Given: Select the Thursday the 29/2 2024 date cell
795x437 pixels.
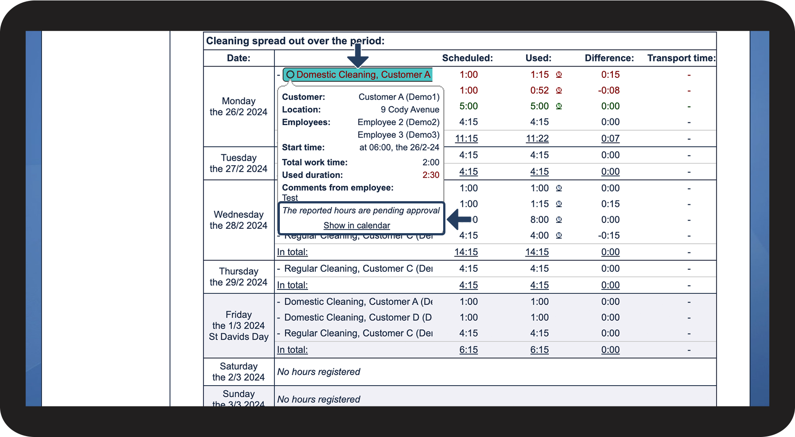Looking at the screenshot, I should (239, 277).
